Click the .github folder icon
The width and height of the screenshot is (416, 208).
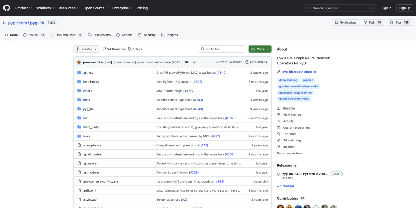click(x=79, y=73)
